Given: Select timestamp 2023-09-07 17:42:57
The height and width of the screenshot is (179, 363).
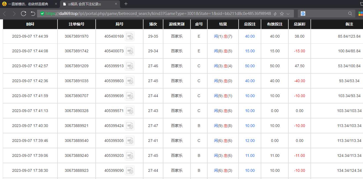Looking at the screenshot, I should tap(30, 66).
